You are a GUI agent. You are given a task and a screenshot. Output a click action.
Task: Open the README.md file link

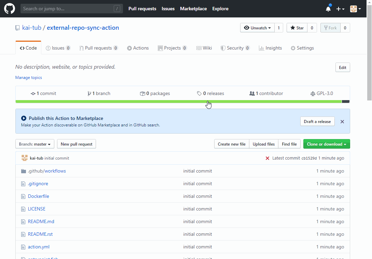point(41,221)
